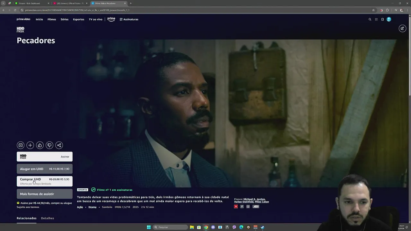Switch to the Detalhes tab
Screen dimensions: 411x231
click(x=48, y=218)
